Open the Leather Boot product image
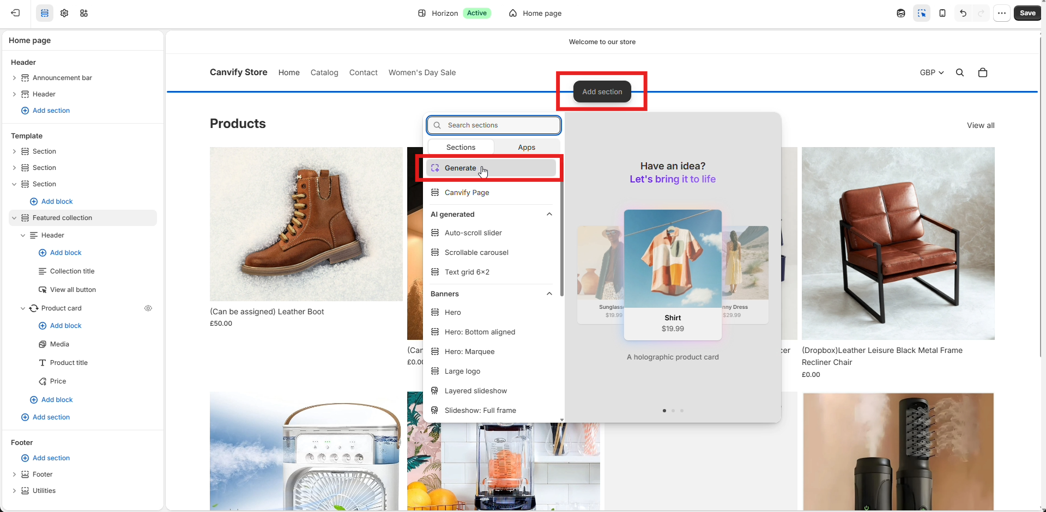1046x512 pixels. [x=306, y=224]
